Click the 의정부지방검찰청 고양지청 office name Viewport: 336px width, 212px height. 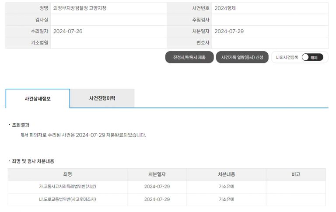tap(80, 8)
